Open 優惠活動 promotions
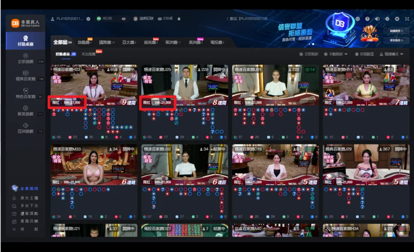This screenshot has width=414, height=252. [x=25, y=214]
